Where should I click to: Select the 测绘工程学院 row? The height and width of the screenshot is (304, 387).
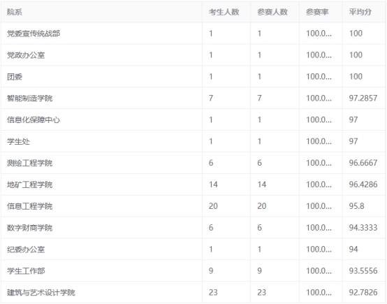point(193,163)
